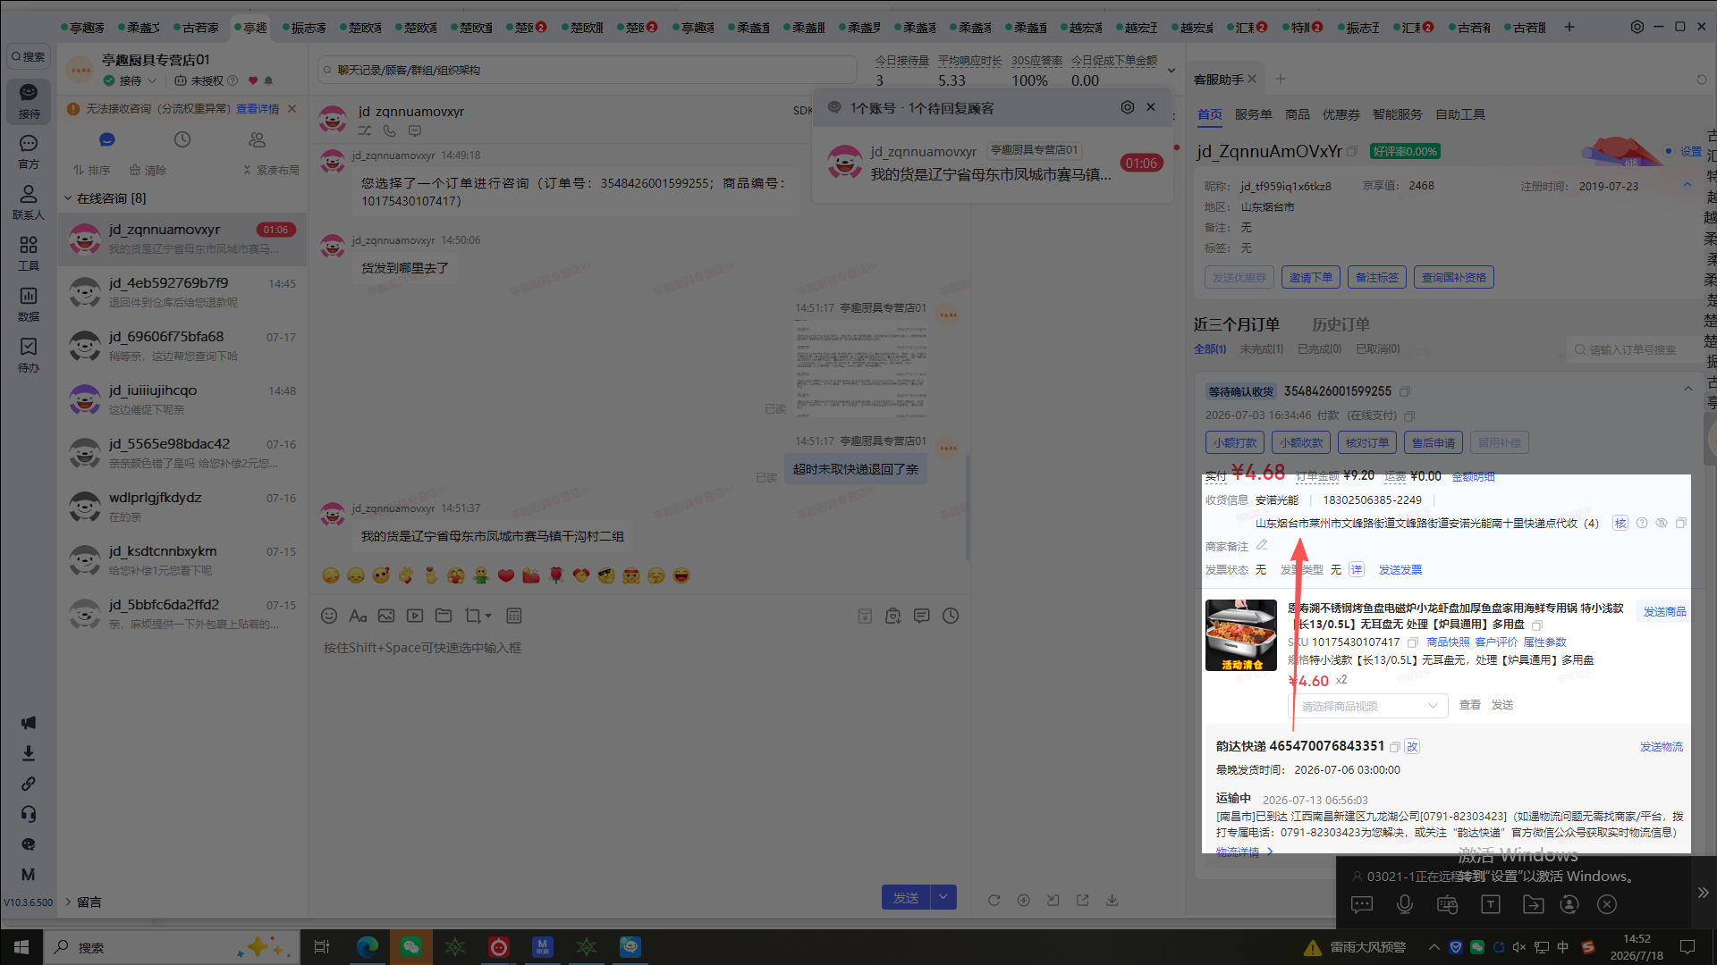Switch to the 智能服务 tab
Image resolution: width=1717 pixels, height=965 pixels.
click(1397, 114)
